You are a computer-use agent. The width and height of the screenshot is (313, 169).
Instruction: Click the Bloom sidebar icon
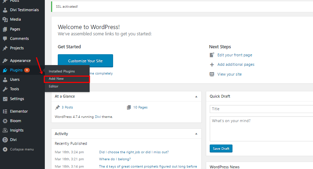(5, 121)
